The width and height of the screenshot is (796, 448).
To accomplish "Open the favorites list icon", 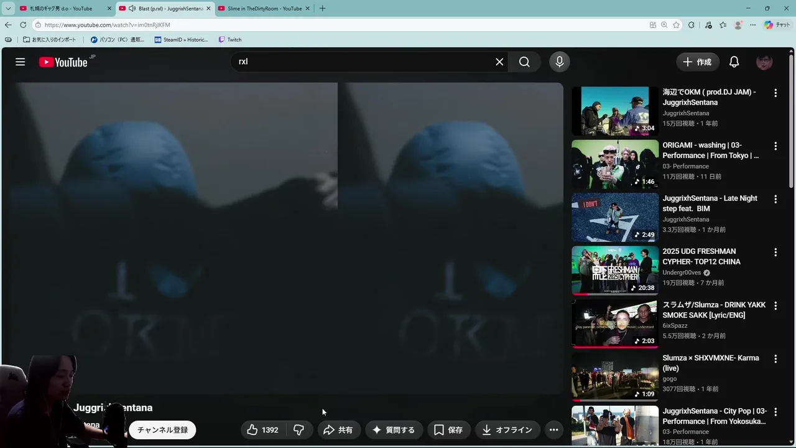I will [x=723, y=25].
